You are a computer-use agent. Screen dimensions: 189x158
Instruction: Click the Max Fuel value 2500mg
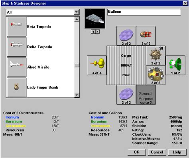click(x=175, y=117)
